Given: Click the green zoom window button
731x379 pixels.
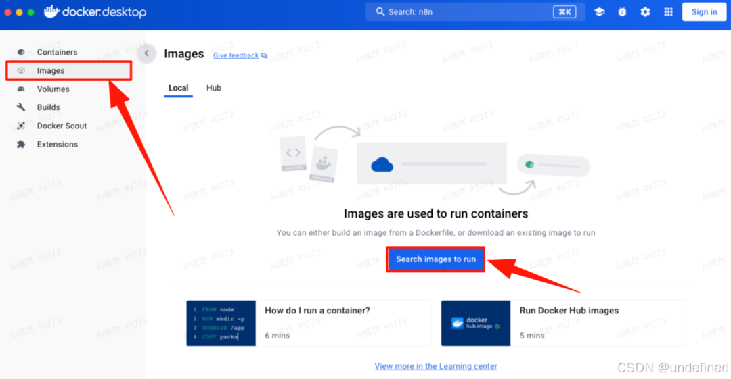Looking at the screenshot, I should [x=30, y=12].
